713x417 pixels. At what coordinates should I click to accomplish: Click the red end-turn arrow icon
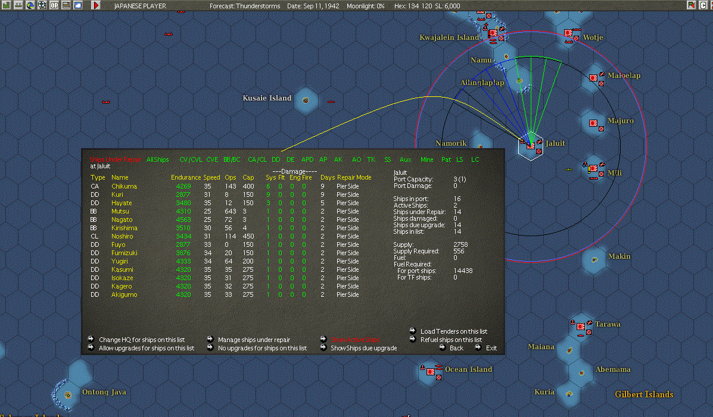pos(95,5)
